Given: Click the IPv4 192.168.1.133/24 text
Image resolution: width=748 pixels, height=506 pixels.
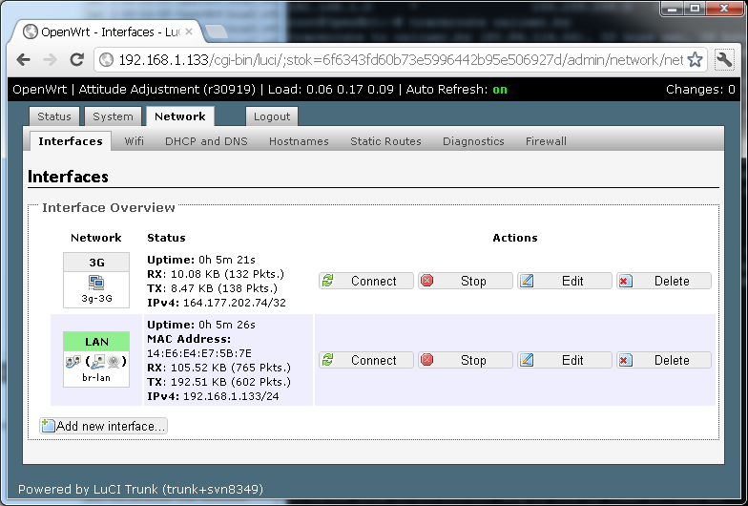Looking at the screenshot, I should [x=214, y=396].
